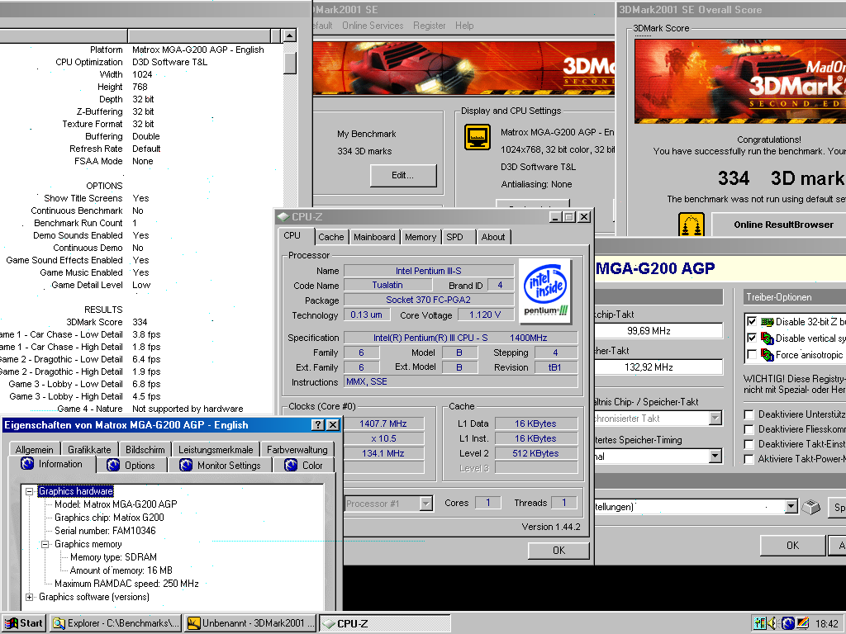Enable Deaktiviere Unterstützung checkbox
846x634 pixels.
pos(749,414)
